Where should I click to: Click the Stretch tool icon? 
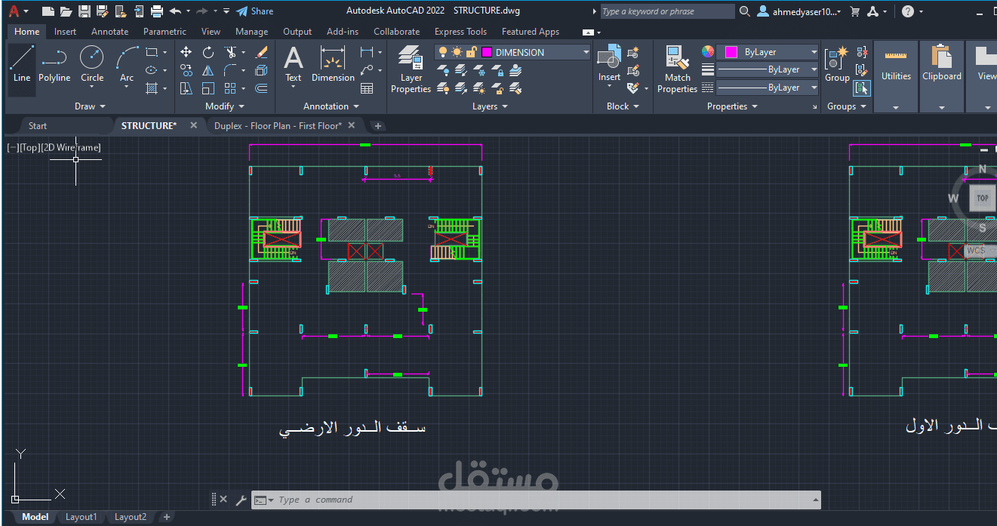[x=186, y=88]
